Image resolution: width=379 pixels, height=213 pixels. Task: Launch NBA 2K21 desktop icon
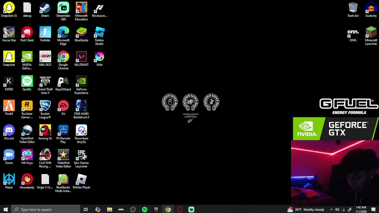click(x=45, y=59)
